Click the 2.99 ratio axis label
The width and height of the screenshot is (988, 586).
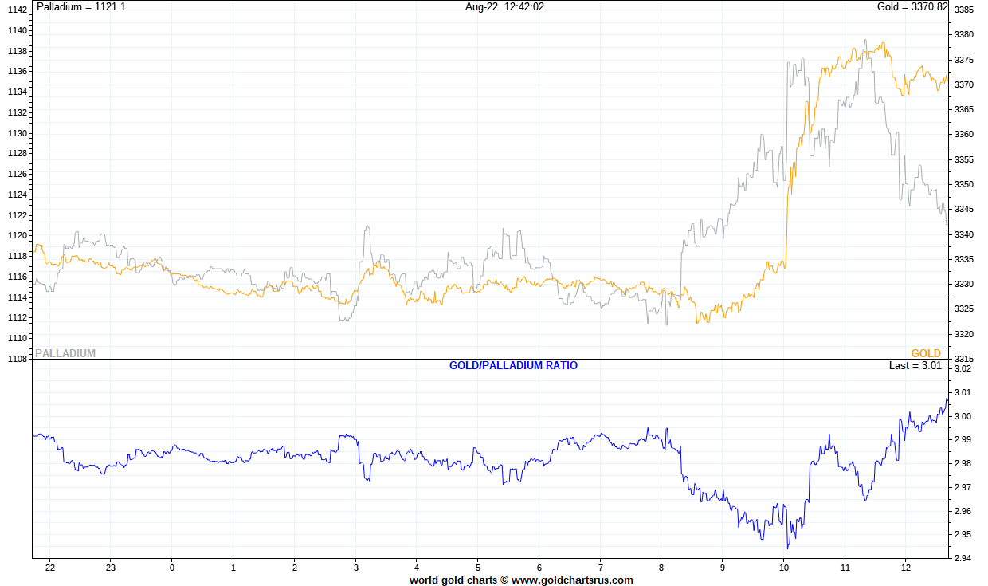pos(963,440)
